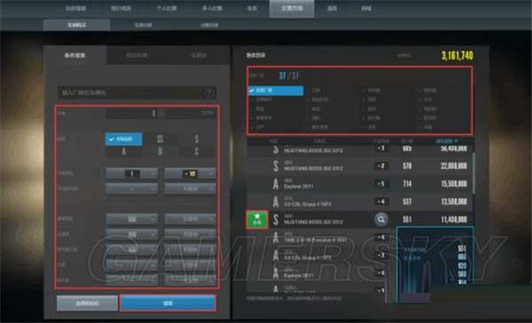Click the S class letter on the 22,000,000 row
The image size is (532, 323).
coord(276,165)
